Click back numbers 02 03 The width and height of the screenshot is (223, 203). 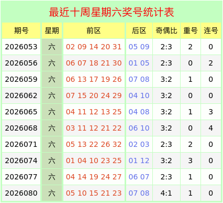point(139,144)
